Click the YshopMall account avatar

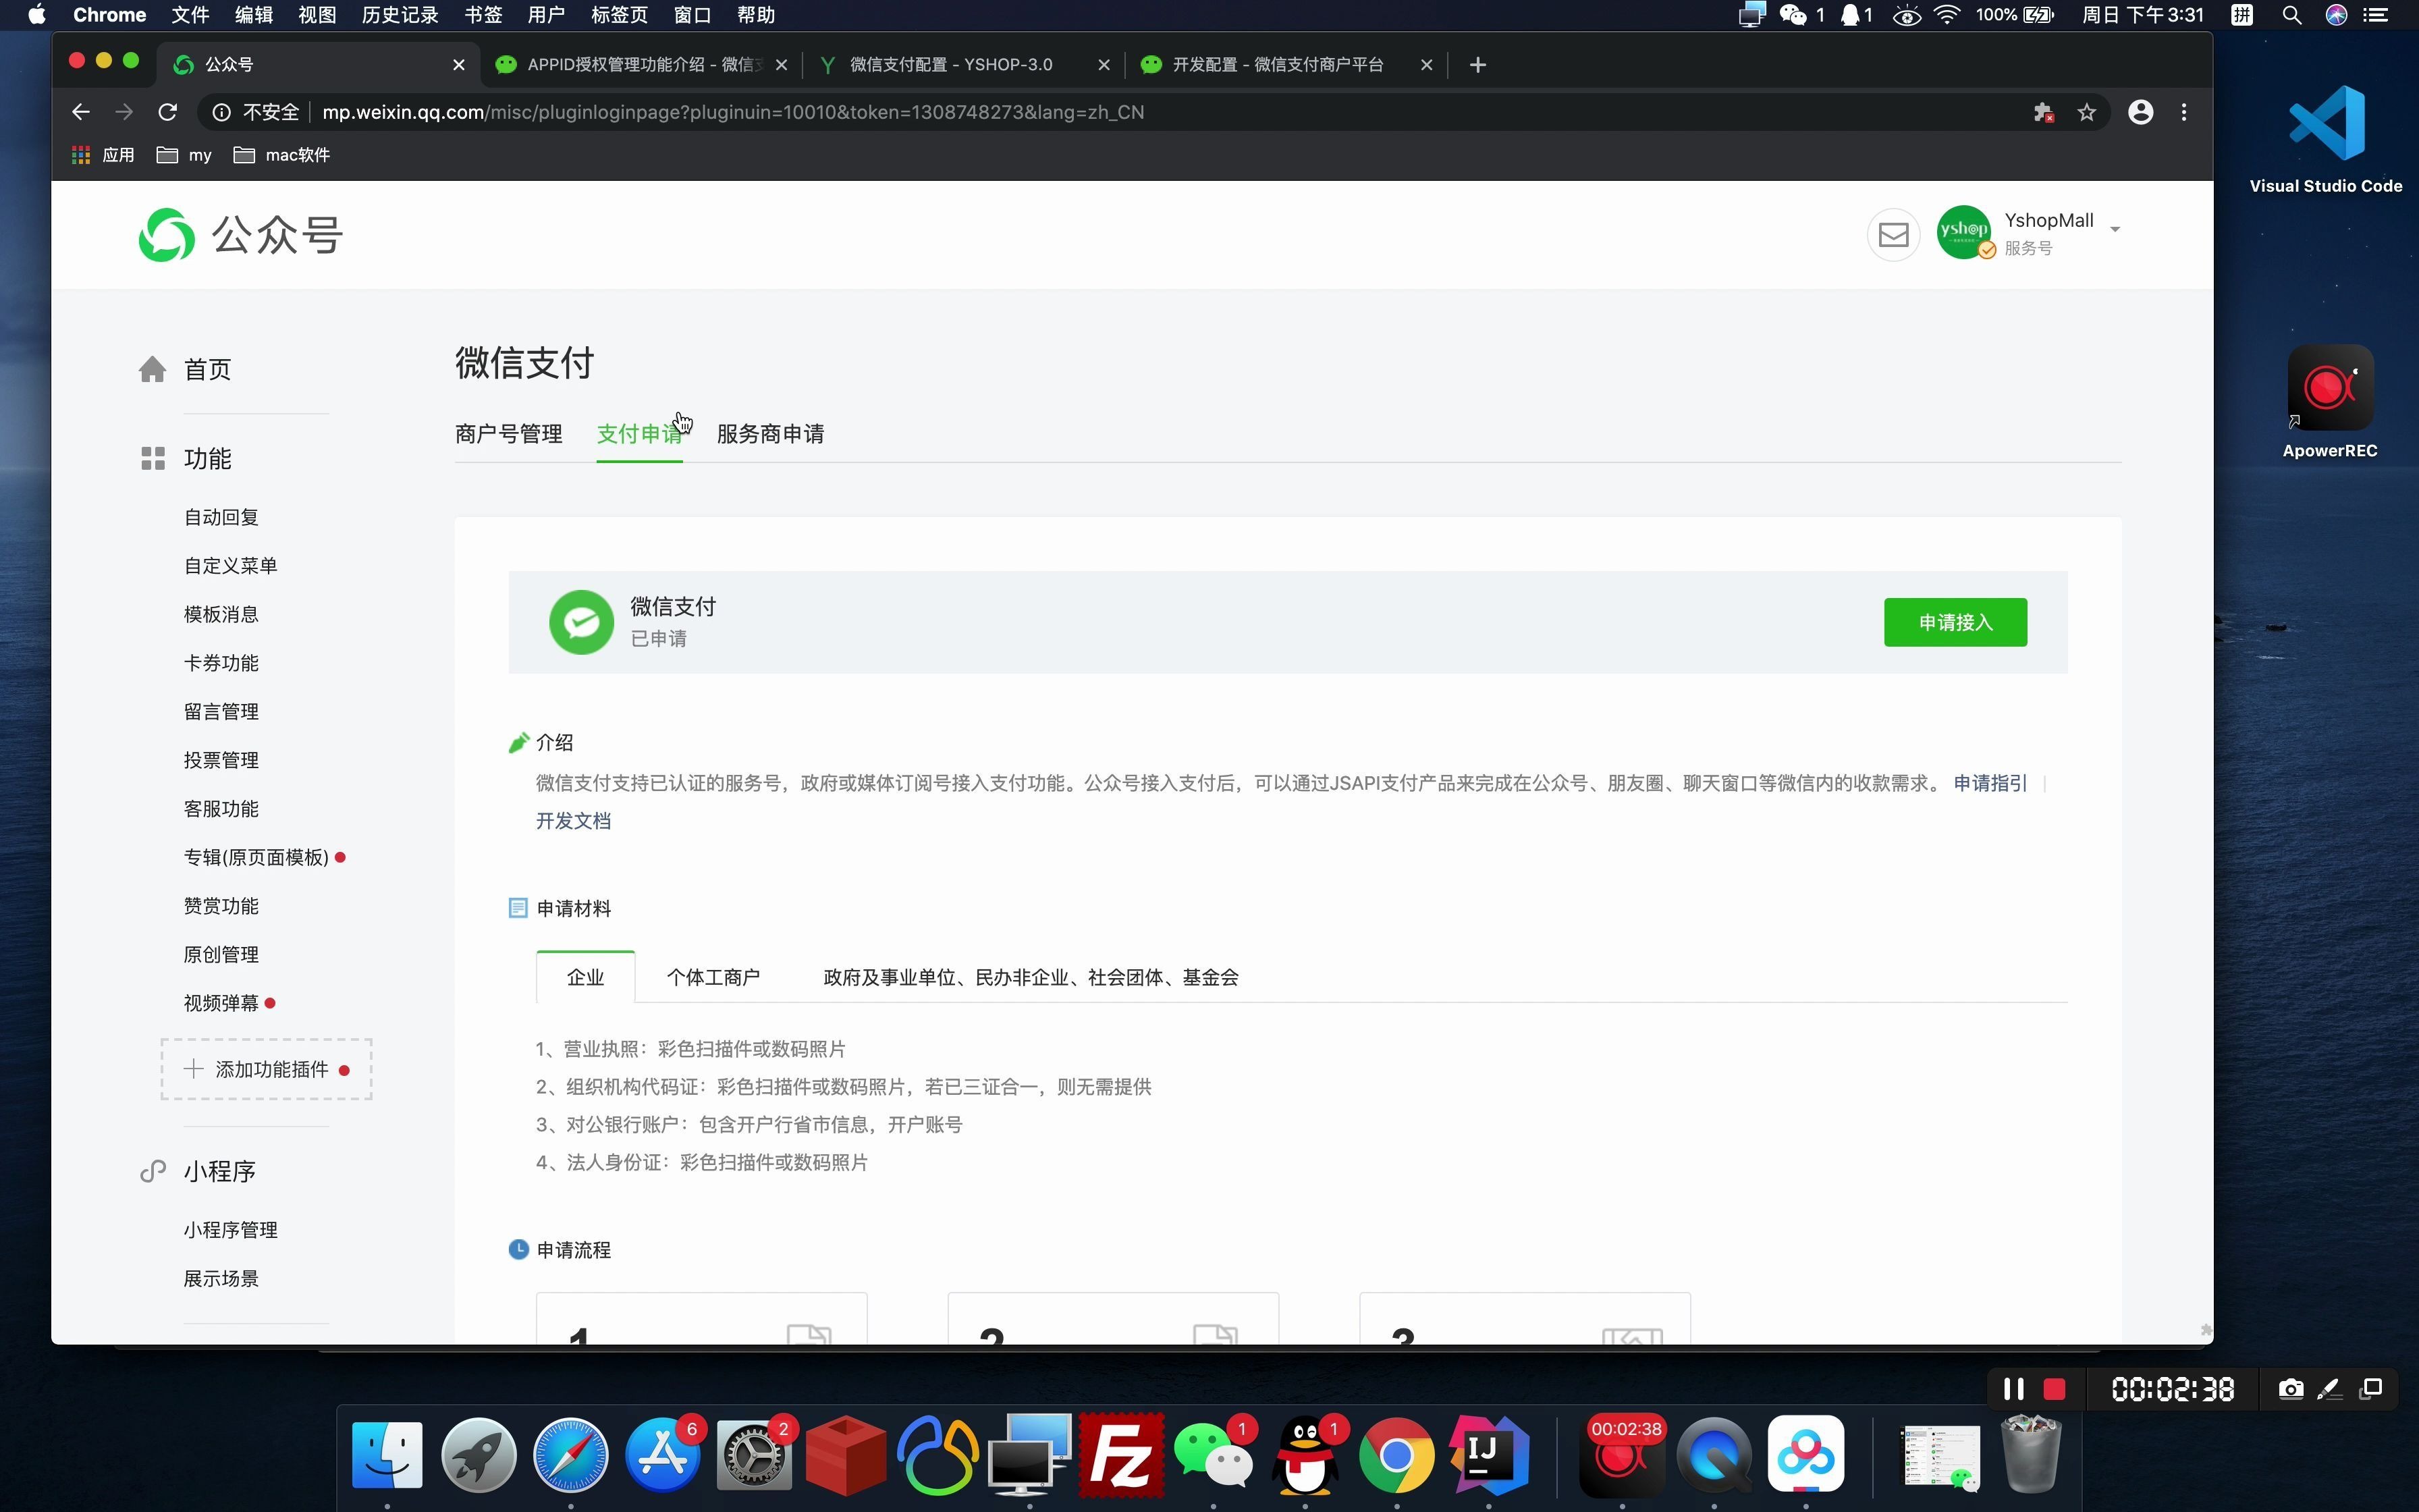[1963, 232]
